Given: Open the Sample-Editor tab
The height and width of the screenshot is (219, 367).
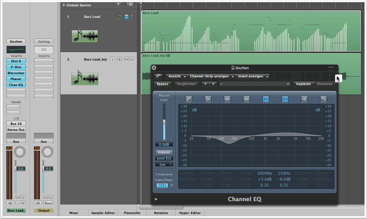Looking at the screenshot, I should point(103,213).
